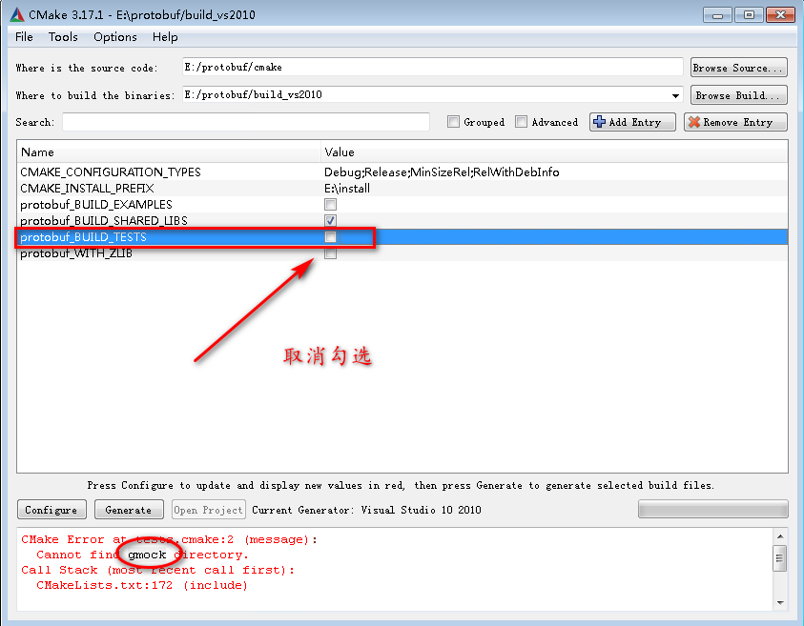
Task: Uncheck the protobuf_BUILD_SHARED_LIBS checkbox
Action: point(330,221)
